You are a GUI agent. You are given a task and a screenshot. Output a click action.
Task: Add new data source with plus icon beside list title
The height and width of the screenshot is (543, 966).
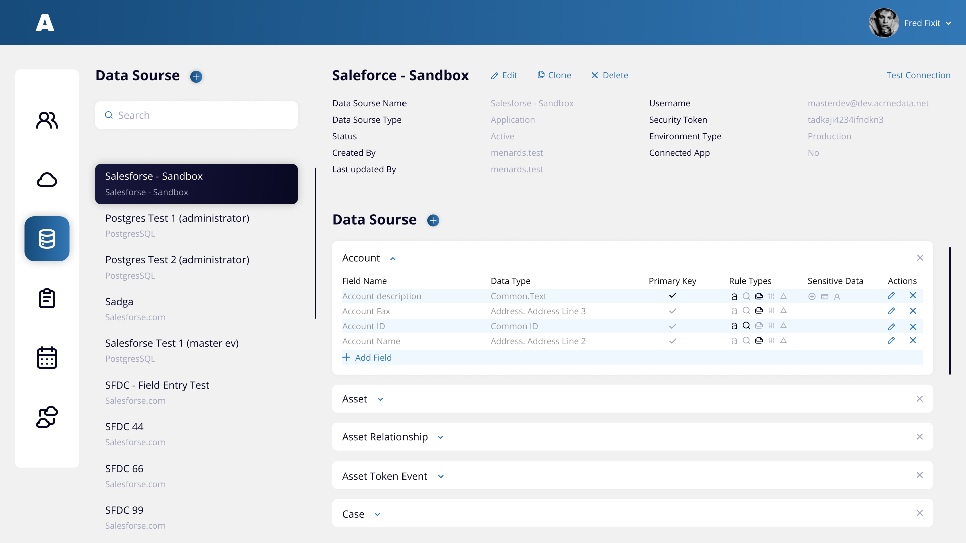196,77
